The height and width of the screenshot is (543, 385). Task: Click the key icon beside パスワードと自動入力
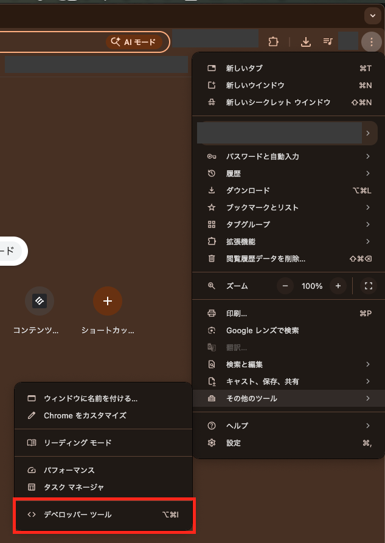click(212, 156)
